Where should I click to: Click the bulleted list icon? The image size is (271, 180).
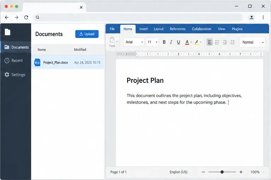tap(217, 42)
